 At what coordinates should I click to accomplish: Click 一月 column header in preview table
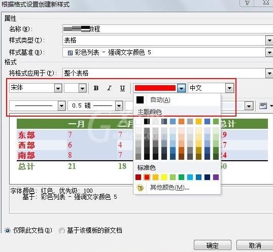(76, 124)
